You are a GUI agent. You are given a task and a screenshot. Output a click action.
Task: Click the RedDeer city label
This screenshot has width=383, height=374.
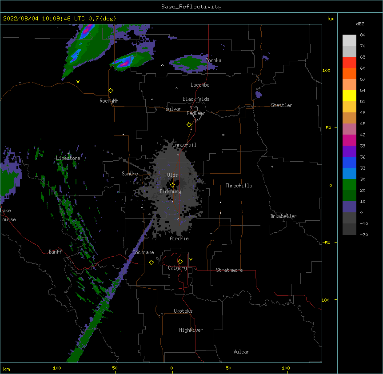(195, 113)
